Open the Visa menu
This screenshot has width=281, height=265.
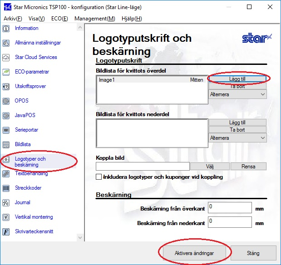[37, 19]
